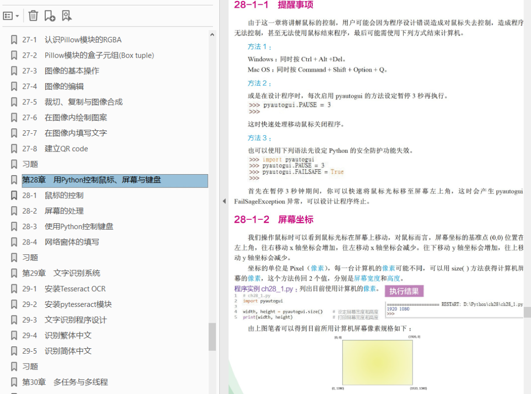The width and height of the screenshot is (531, 394).
Task: Click the bookmark icon beside 第29章 文字识别系统
Action: 14,273
